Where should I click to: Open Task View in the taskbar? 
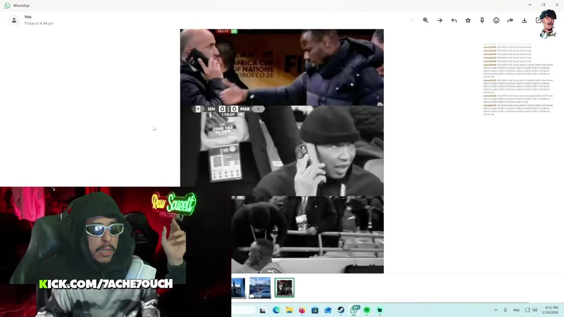tap(263, 310)
